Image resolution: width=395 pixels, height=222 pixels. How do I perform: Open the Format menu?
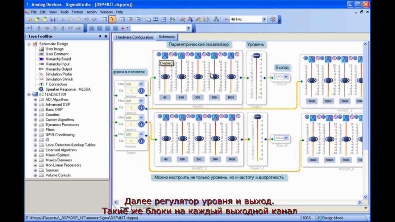coord(77,12)
